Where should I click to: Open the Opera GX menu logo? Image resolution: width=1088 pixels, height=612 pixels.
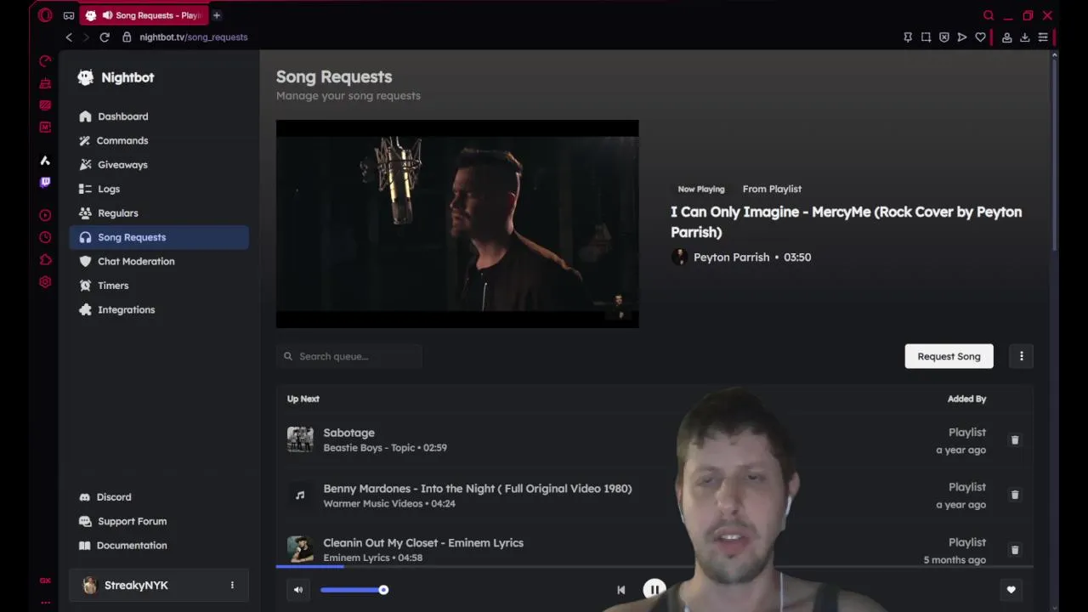tap(45, 15)
